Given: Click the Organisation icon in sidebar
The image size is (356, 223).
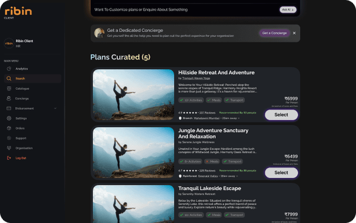Looking at the screenshot, I should 9,148.
